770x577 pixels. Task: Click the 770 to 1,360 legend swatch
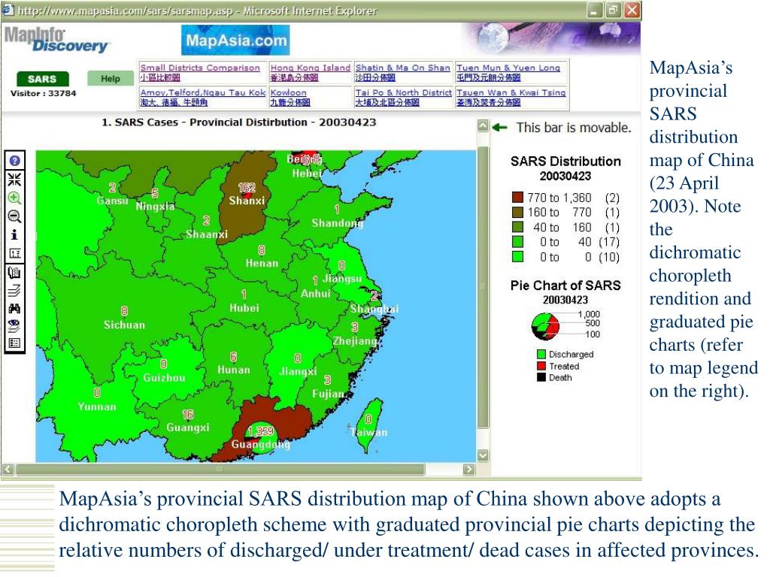(517, 198)
